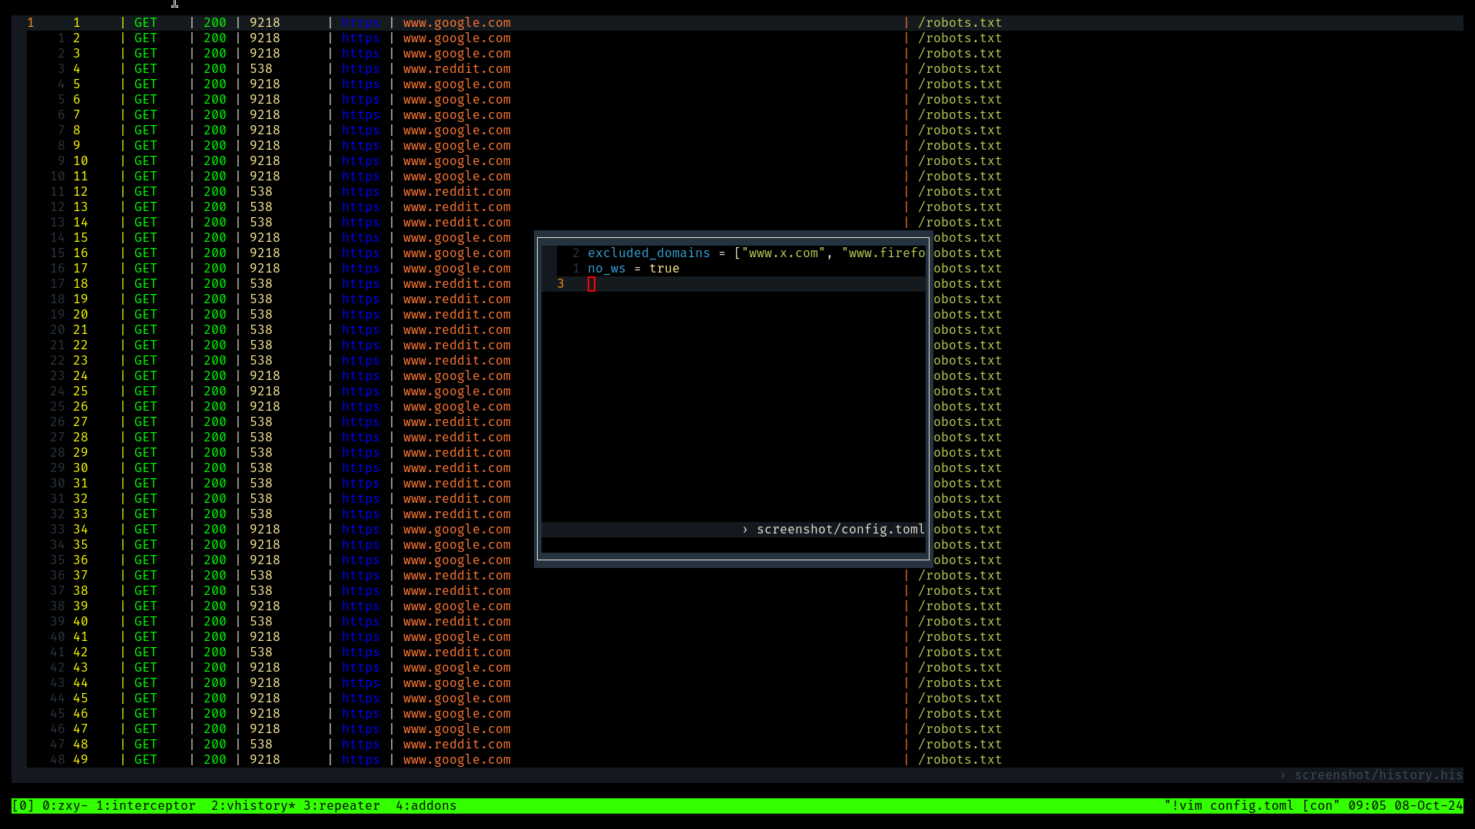Select history row with ID 49
Viewport: 1475px width, 829px height.
[80, 759]
